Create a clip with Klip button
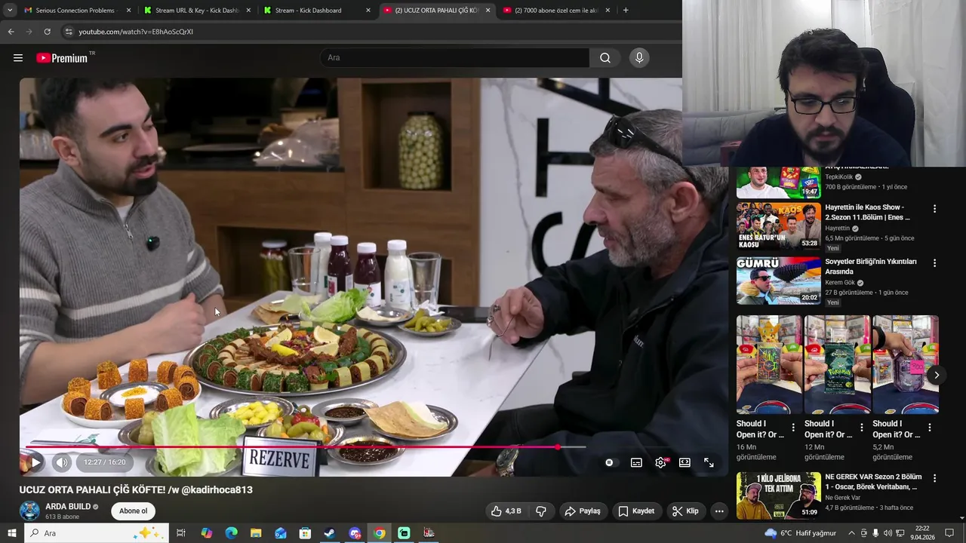 click(x=685, y=511)
